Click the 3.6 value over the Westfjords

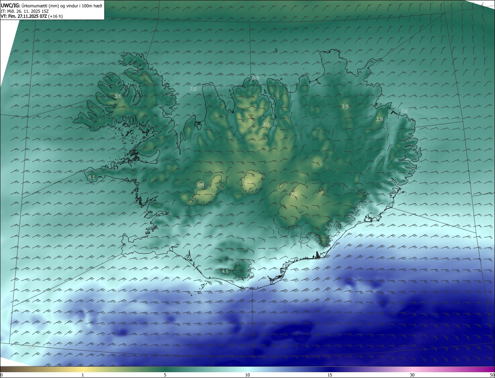(x=118, y=96)
